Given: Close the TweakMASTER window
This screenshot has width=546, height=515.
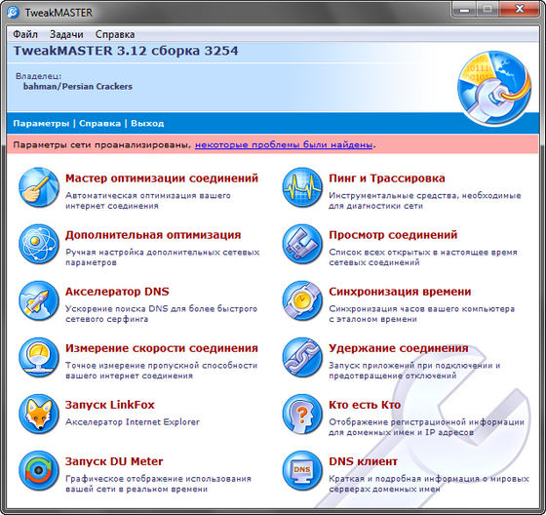Looking at the screenshot, I should (x=519, y=10).
